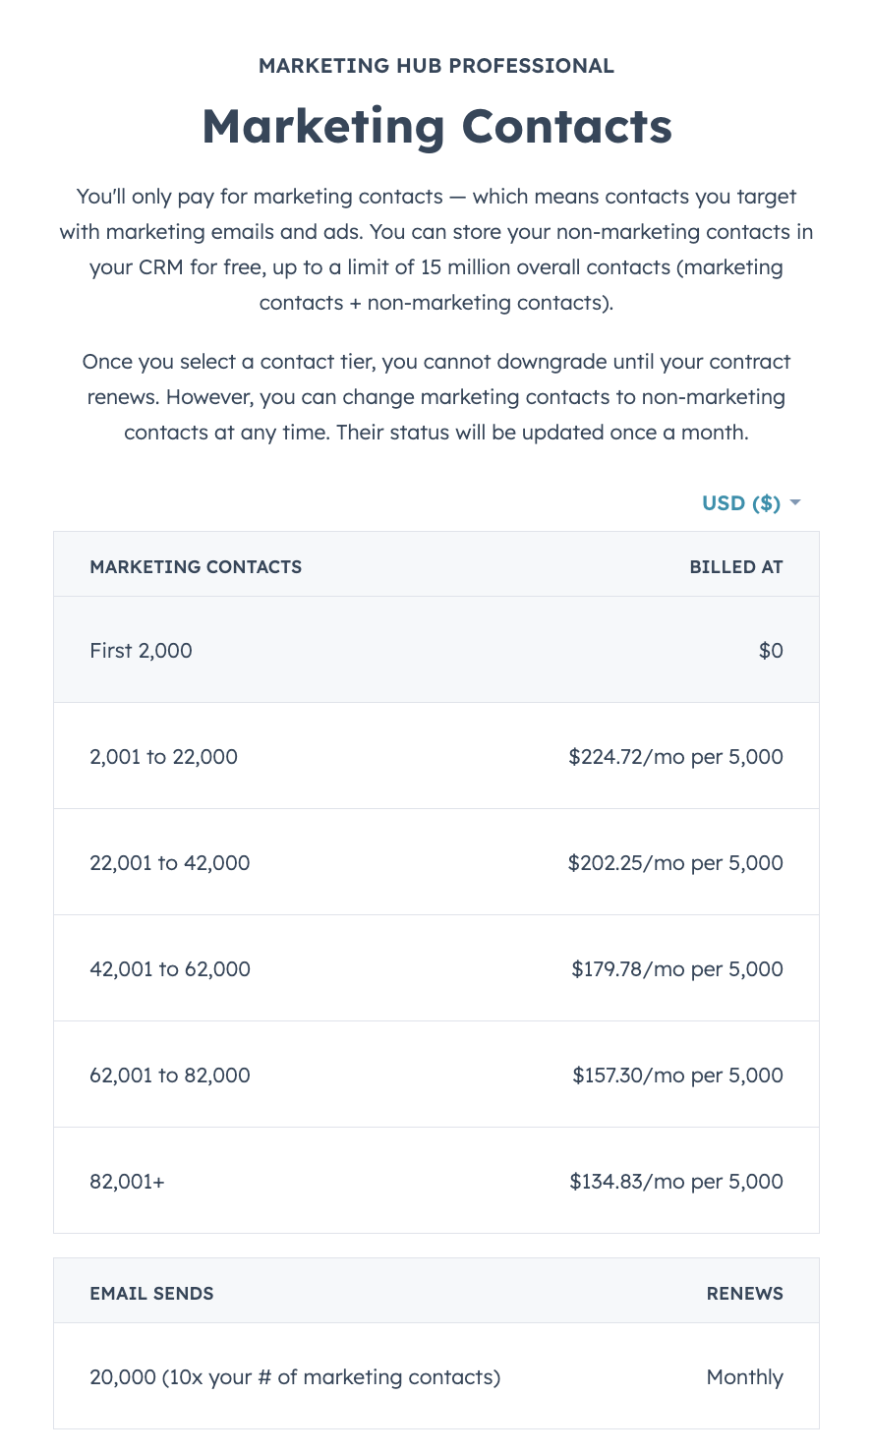Select the Marketing Contacts column header

pos(196,566)
